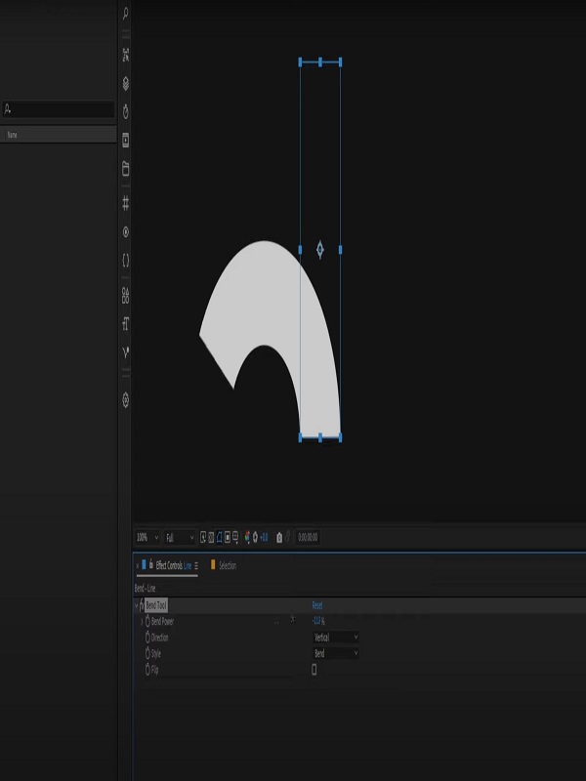Click the stopwatch icon in vertical sidebar
The height and width of the screenshot is (781, 586).
126,111
